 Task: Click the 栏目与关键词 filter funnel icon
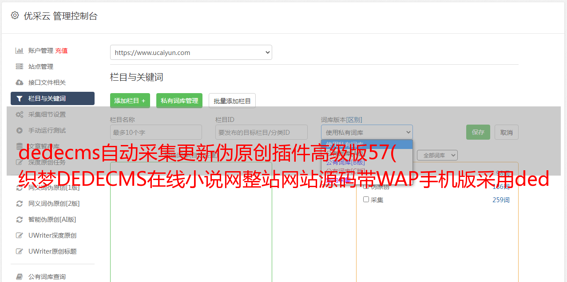[19, 98]
